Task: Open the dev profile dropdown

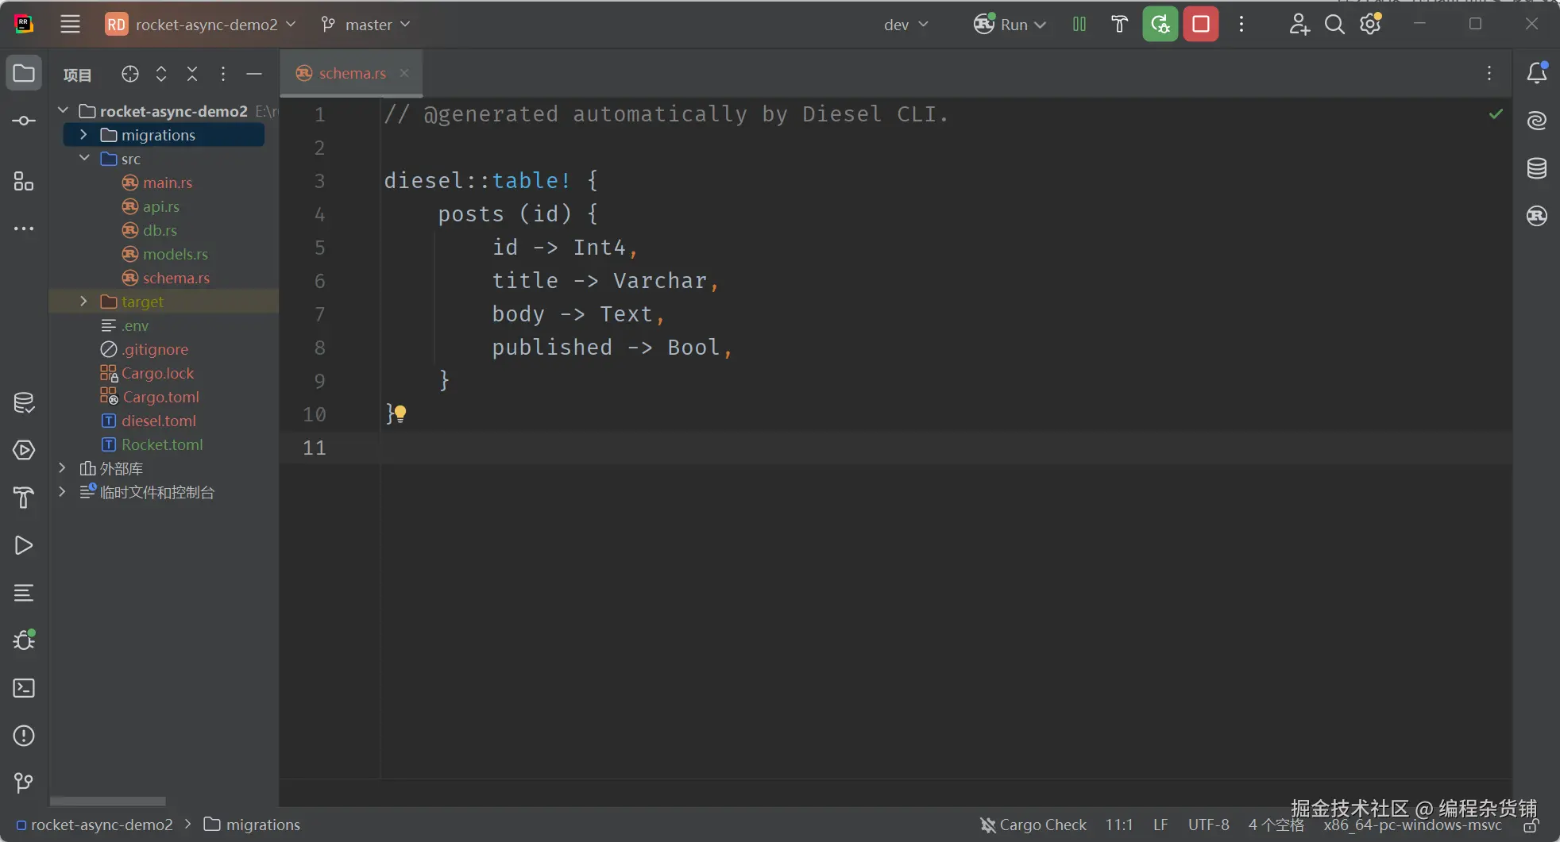Action: pos(906,25)
